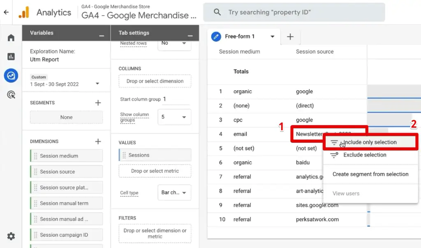Viewport: 421px width, 248px height.
Task: Open the date range dropdown
Action: coord(97,84)
